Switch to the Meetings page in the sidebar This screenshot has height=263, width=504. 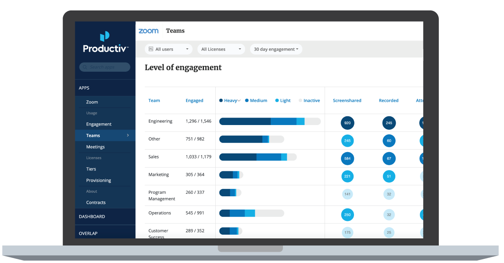click(95, 147)
